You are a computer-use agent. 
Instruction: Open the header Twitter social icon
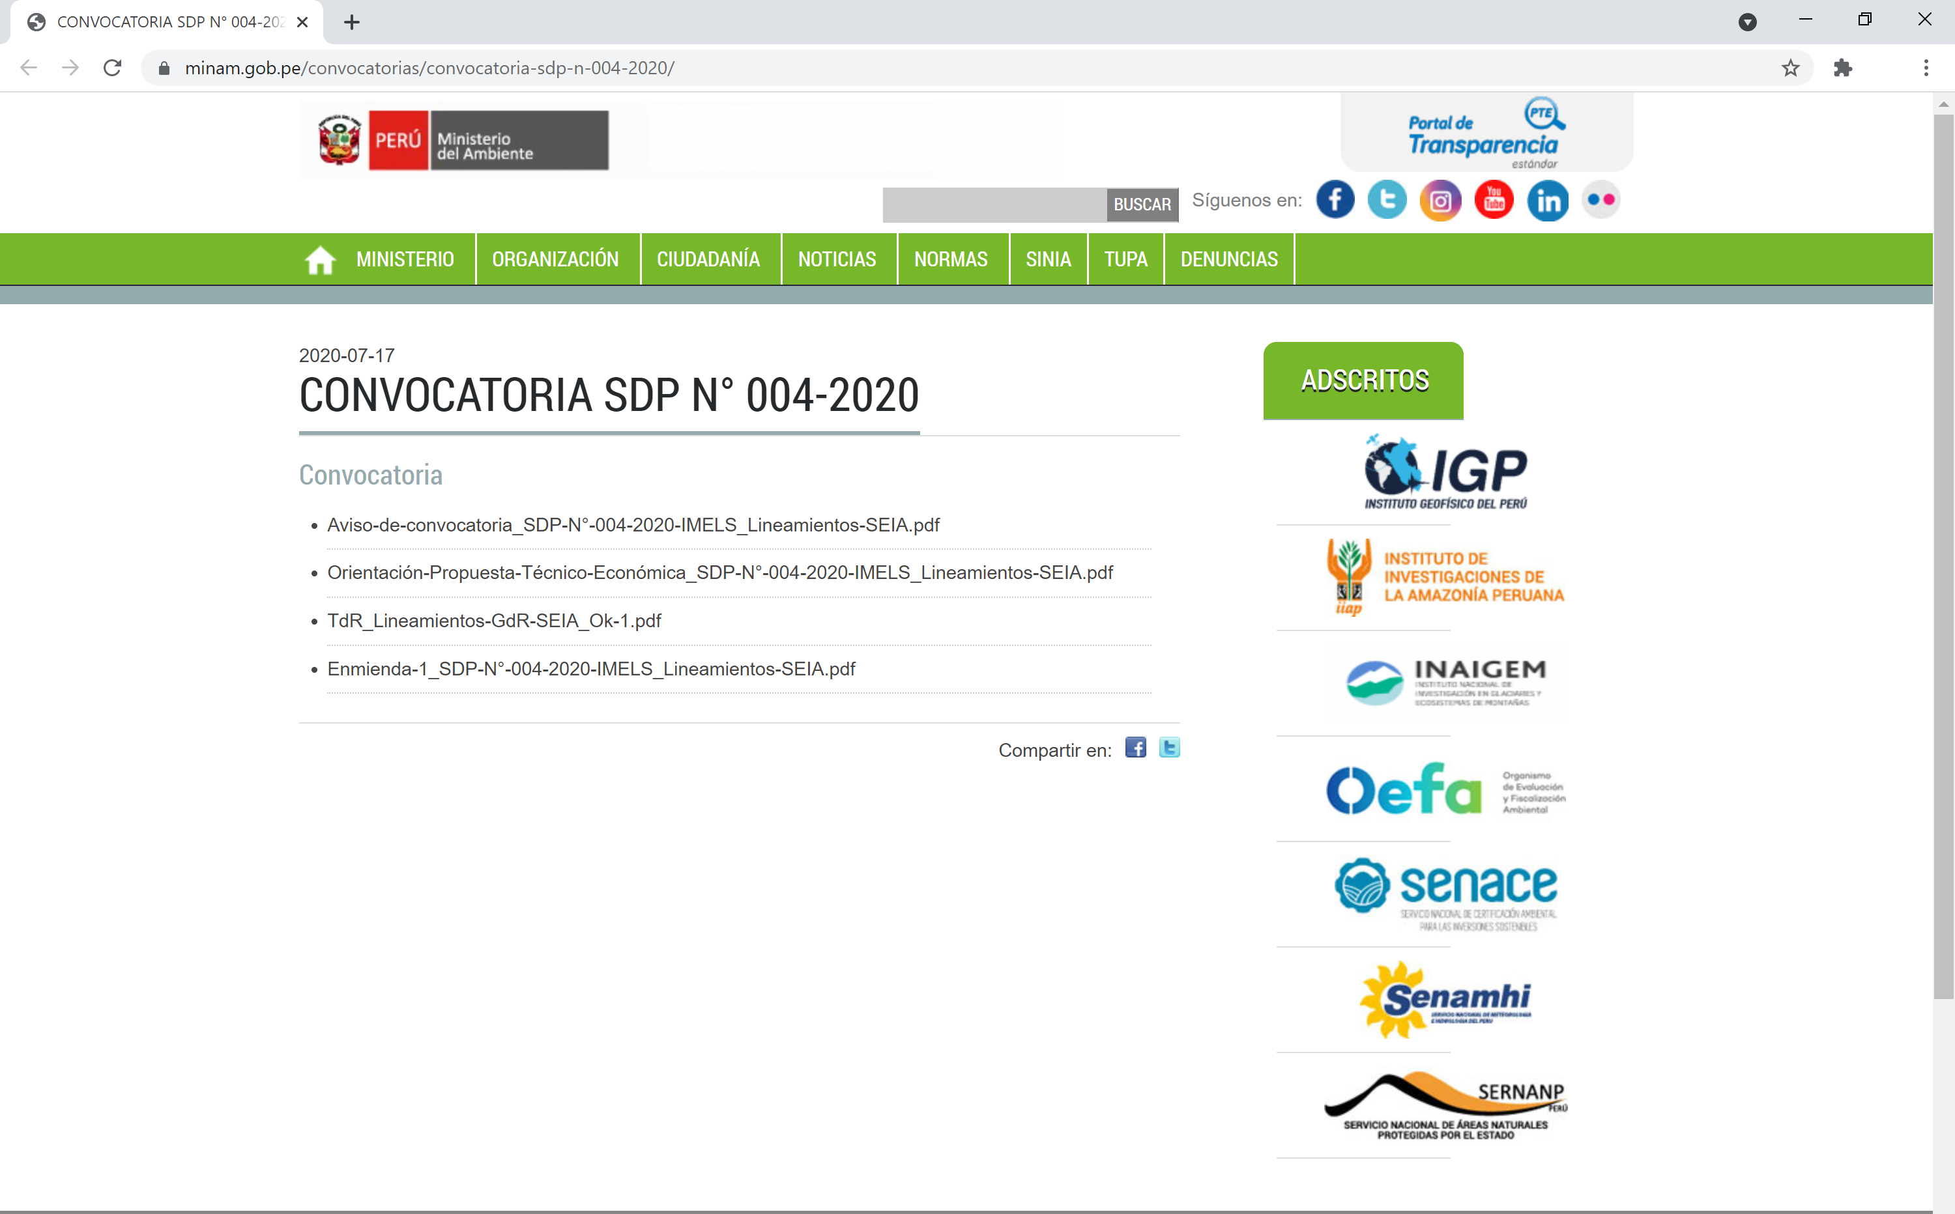click(1387, 200)
